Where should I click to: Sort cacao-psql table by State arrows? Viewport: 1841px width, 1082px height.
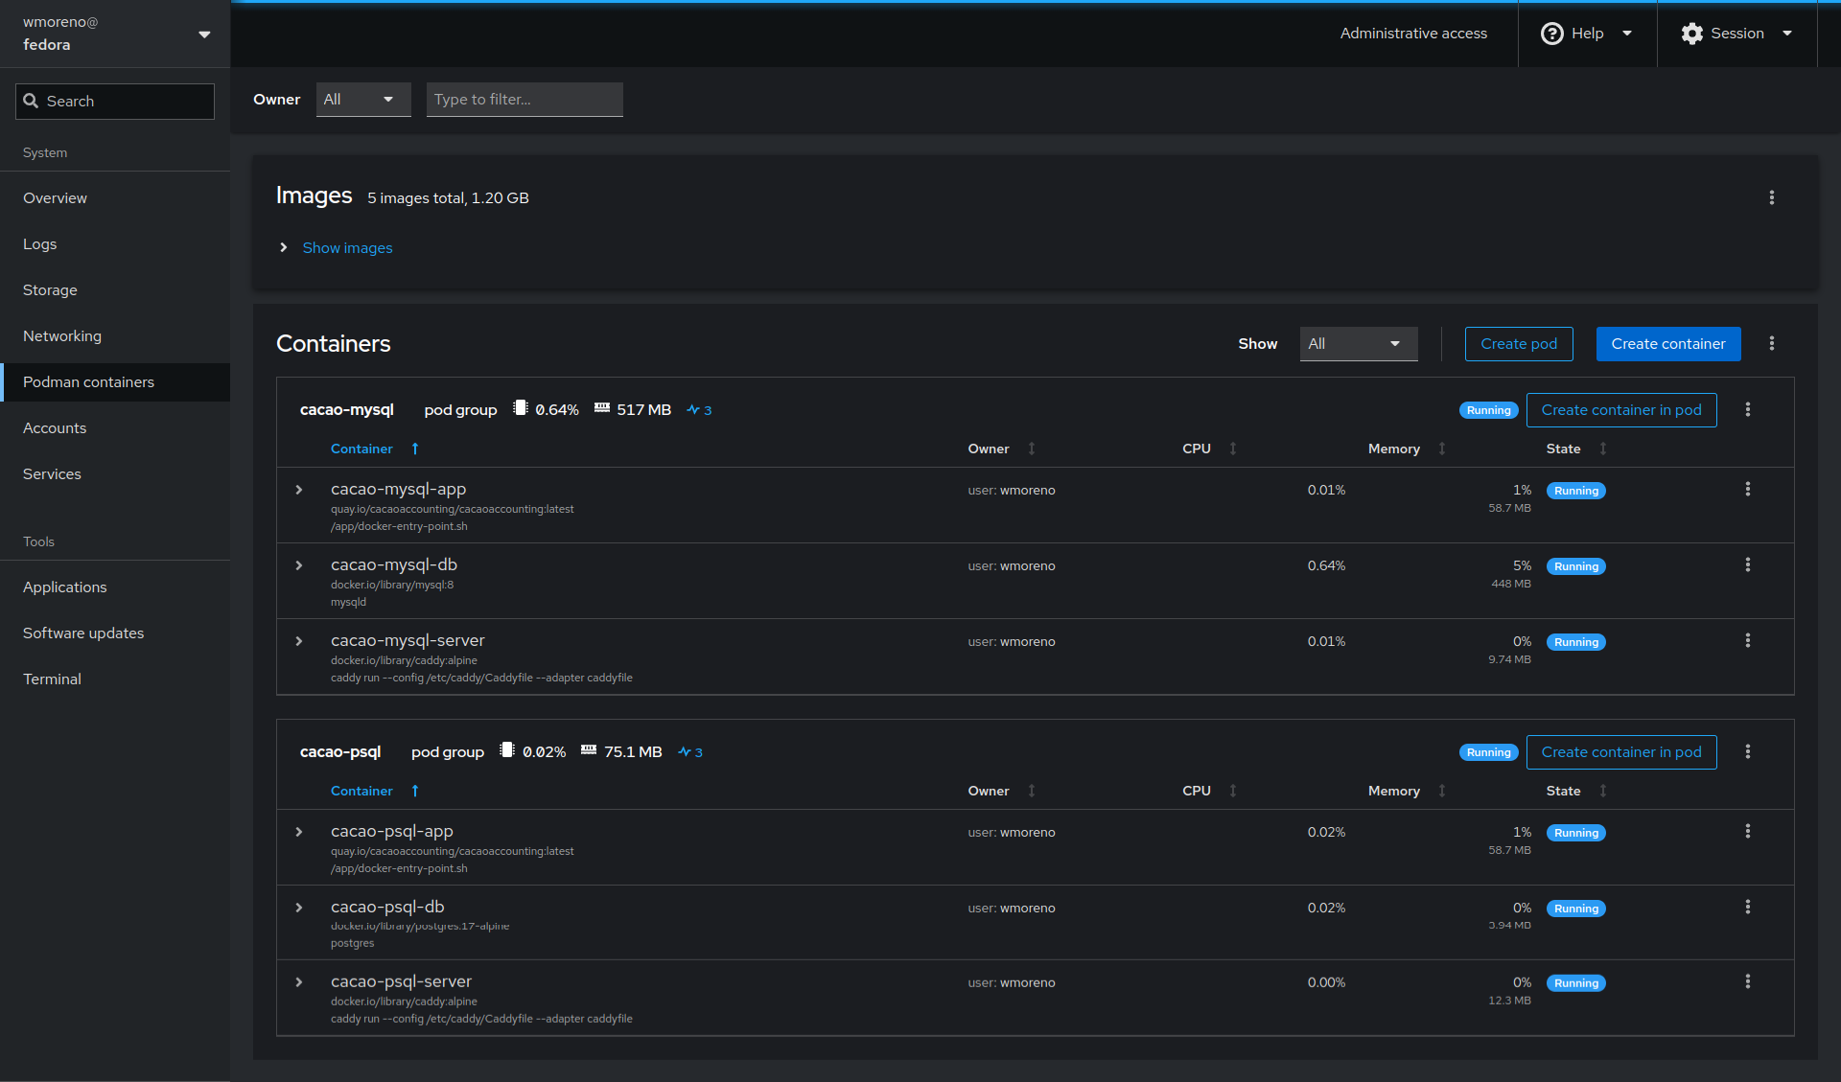1603,791
